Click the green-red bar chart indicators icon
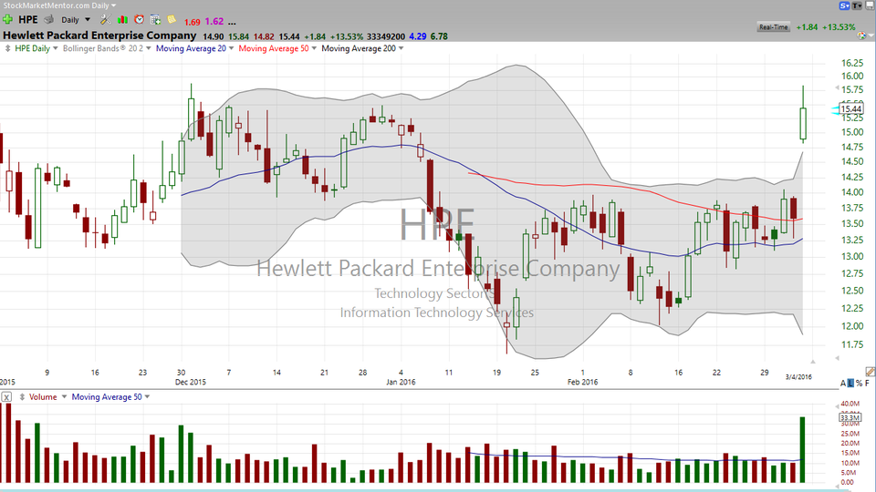This screenshot has width=876, height=492. (x=122, y=19)
